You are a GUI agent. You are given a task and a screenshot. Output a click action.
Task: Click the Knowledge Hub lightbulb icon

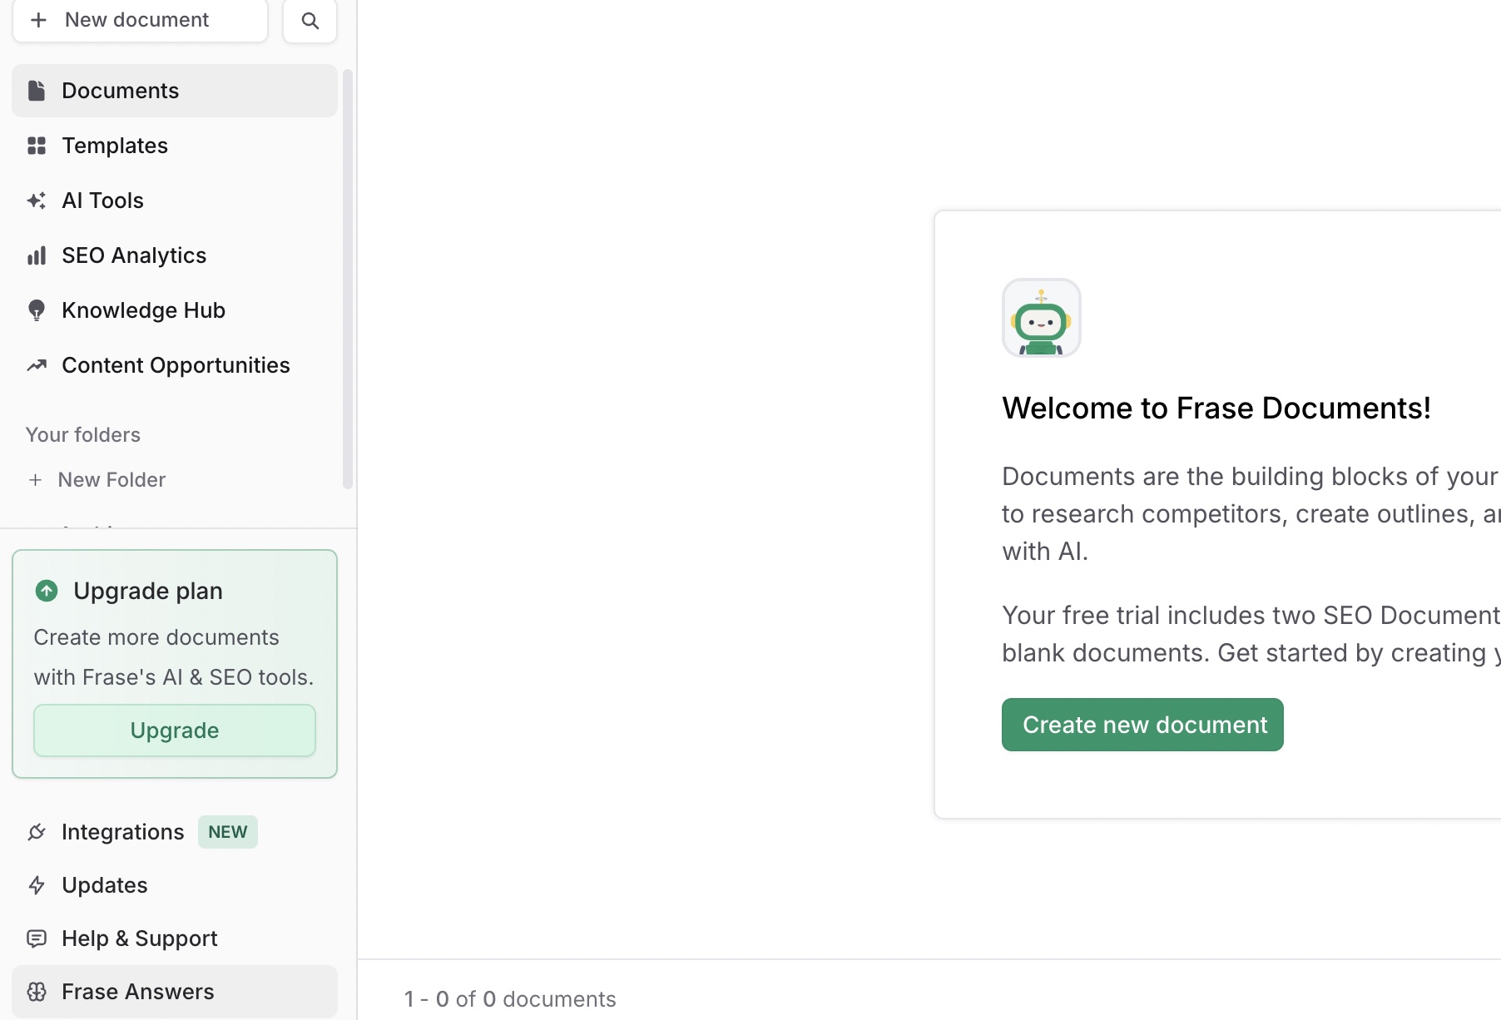36,310
